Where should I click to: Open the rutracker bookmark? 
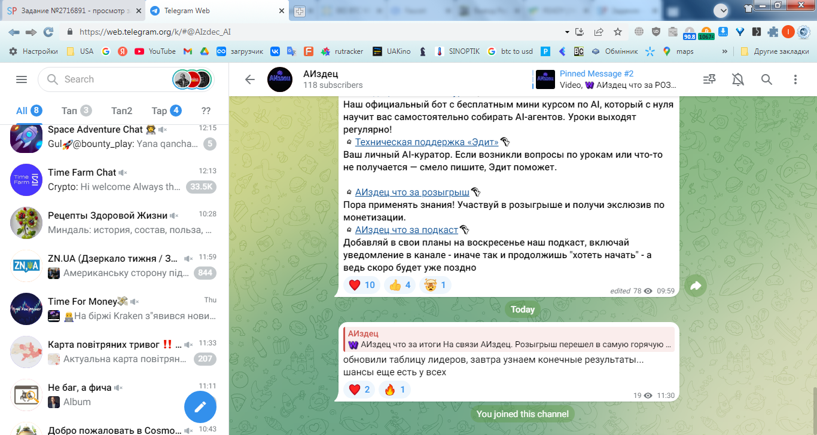(342, 51)
